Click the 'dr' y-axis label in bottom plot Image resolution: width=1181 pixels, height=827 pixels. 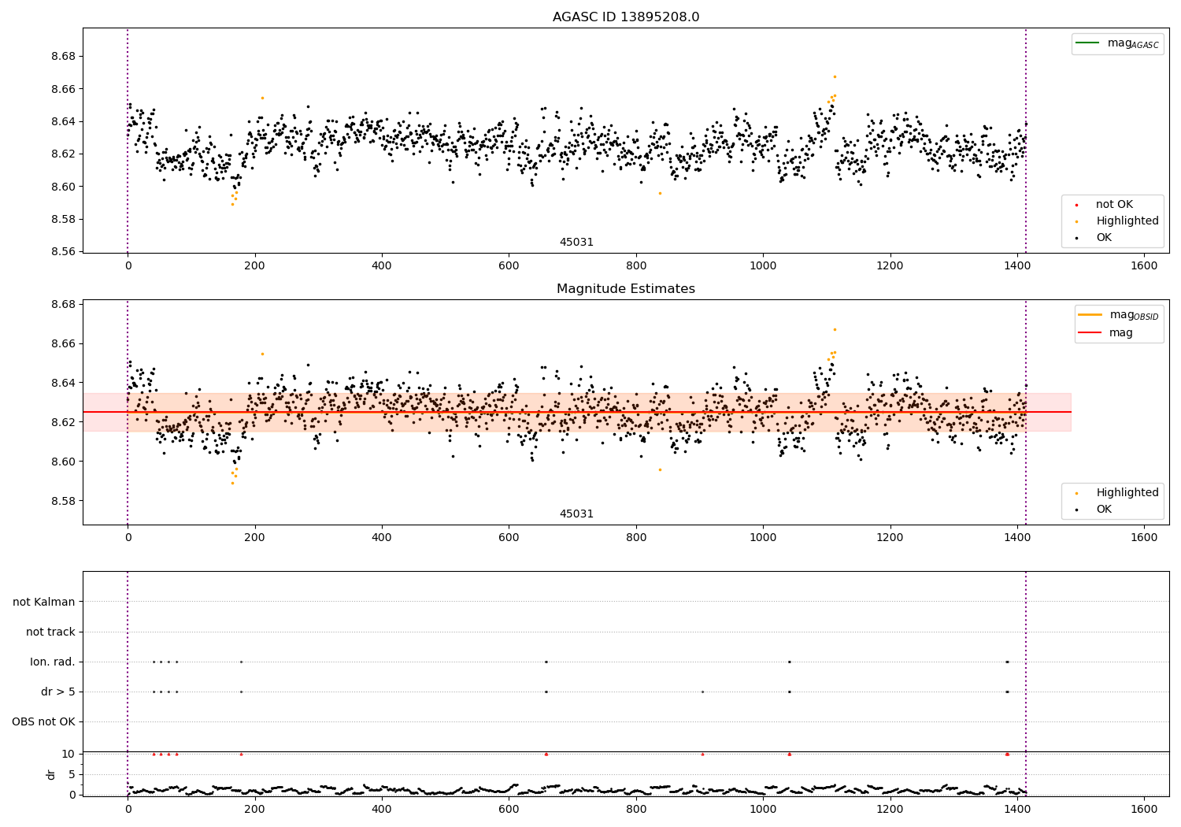click(51, 774)
